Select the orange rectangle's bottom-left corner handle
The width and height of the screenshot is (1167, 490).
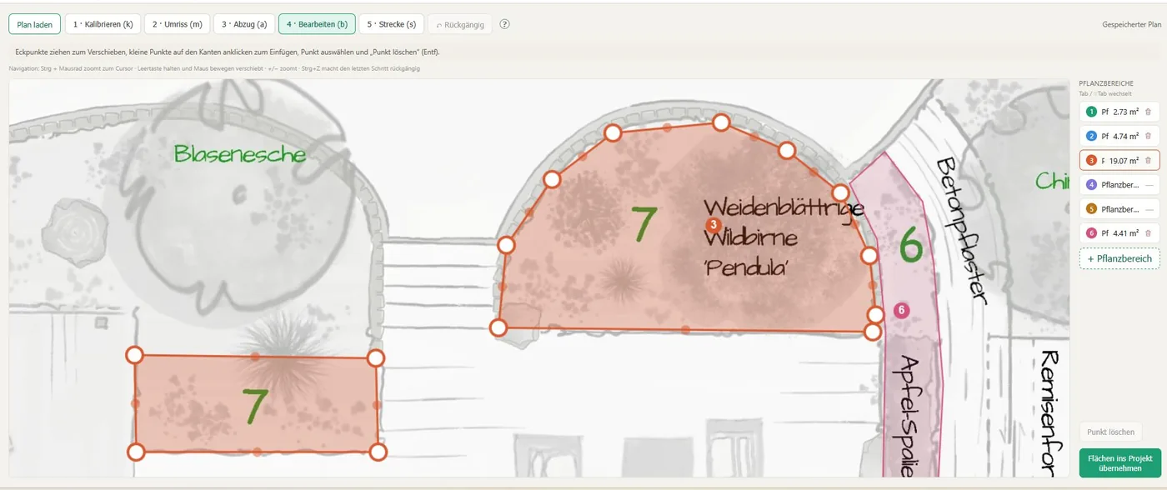(x=136, y=452)
